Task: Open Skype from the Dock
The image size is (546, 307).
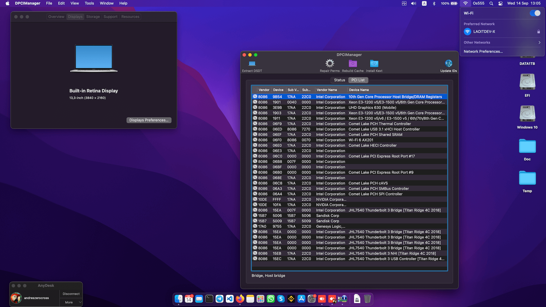Action: (x=281, y=299)
